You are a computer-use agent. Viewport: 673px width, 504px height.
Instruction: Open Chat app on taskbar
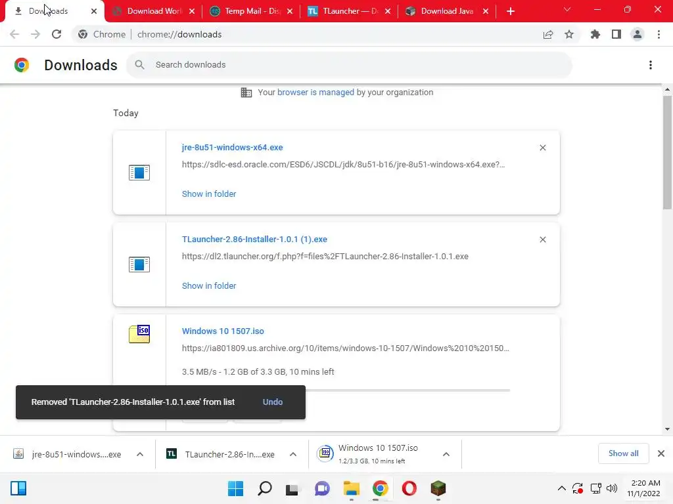[x=322, y=488]
